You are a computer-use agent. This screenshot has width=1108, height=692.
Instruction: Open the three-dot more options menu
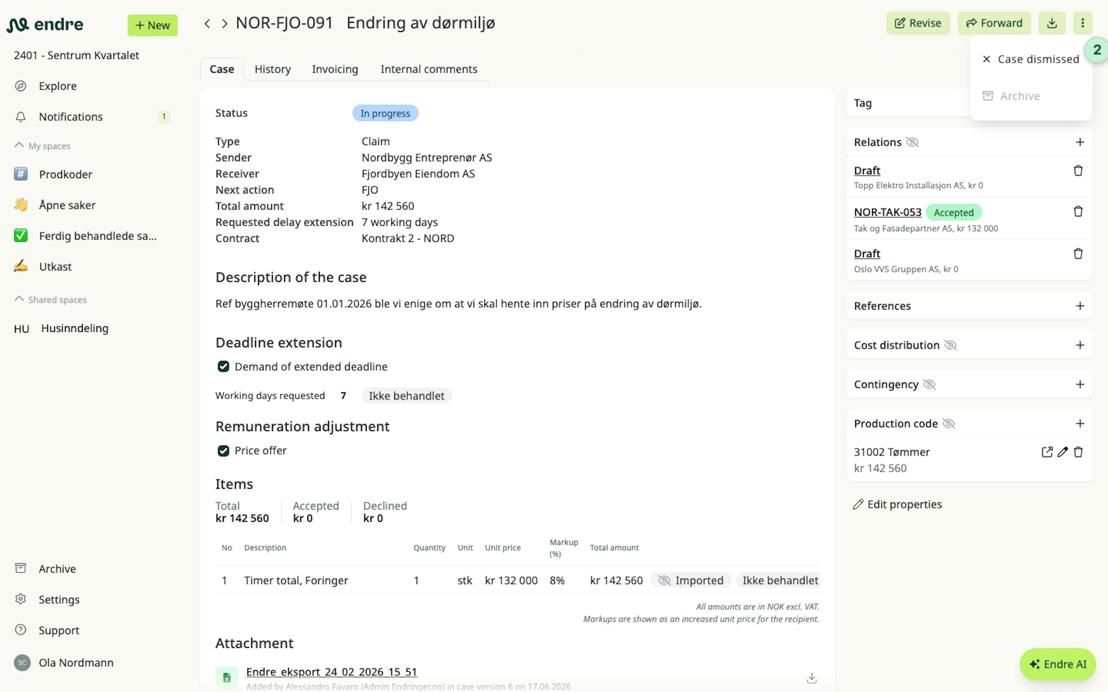pyautogui.click(x=1082, y=23)
